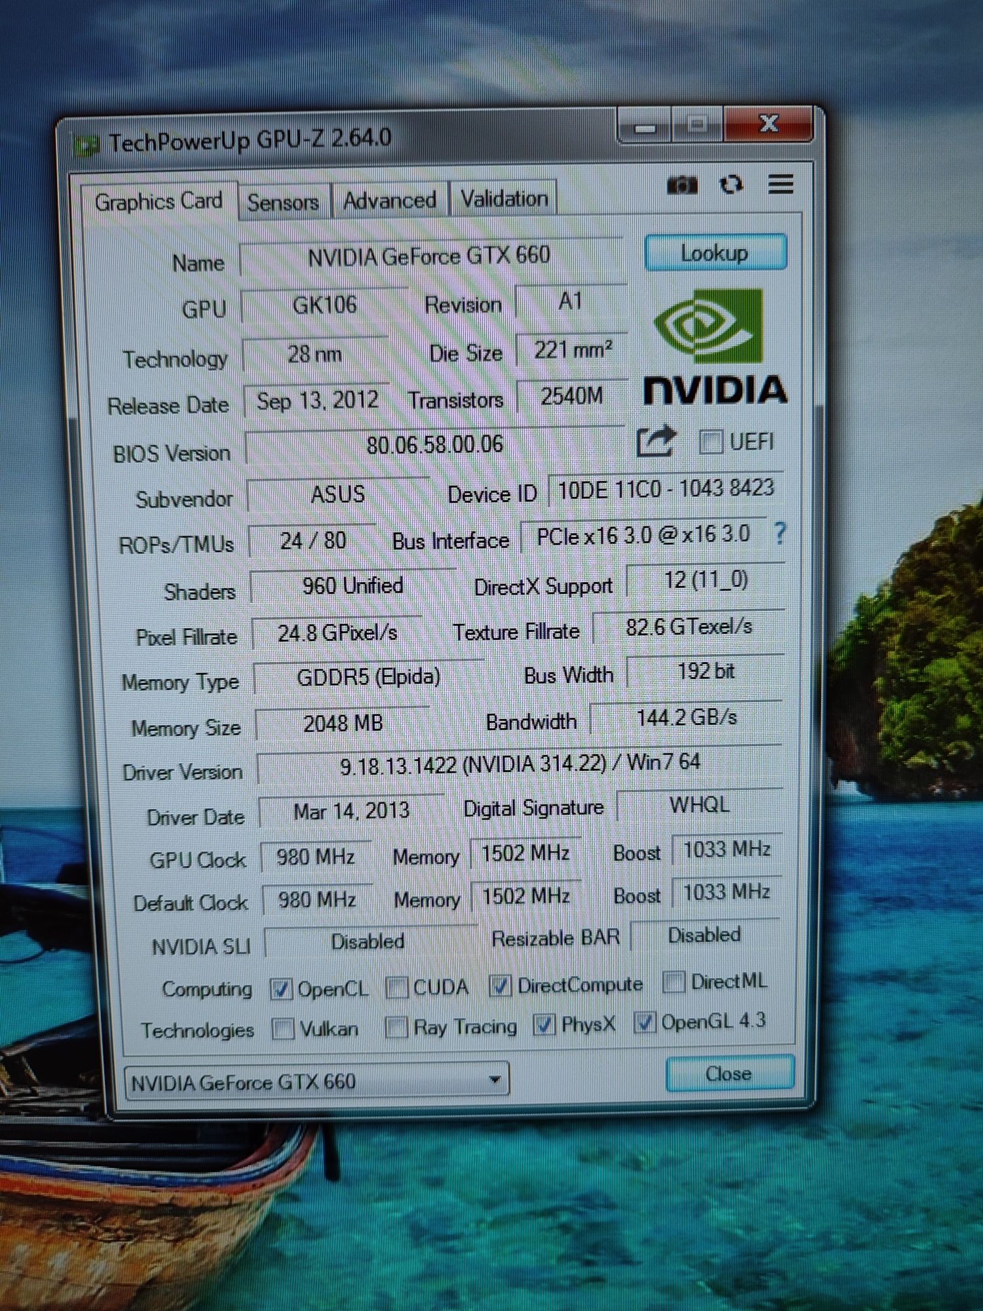Click the Default Clock row Boost 1033 MHz

tap(727, 892)
